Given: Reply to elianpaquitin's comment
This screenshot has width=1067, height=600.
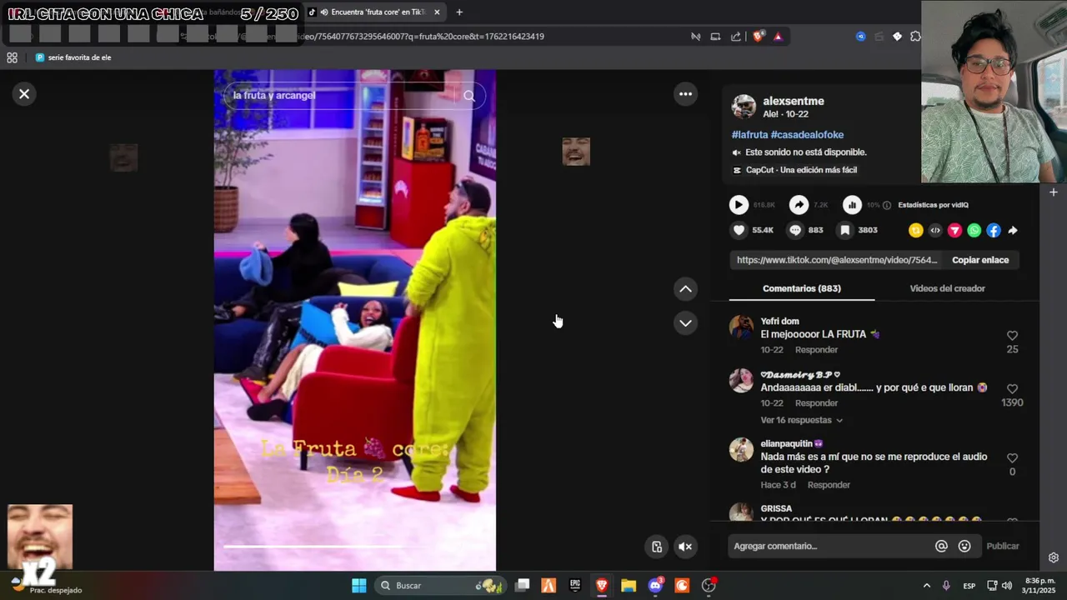Looking at the screenshot, I should (829, 485).
